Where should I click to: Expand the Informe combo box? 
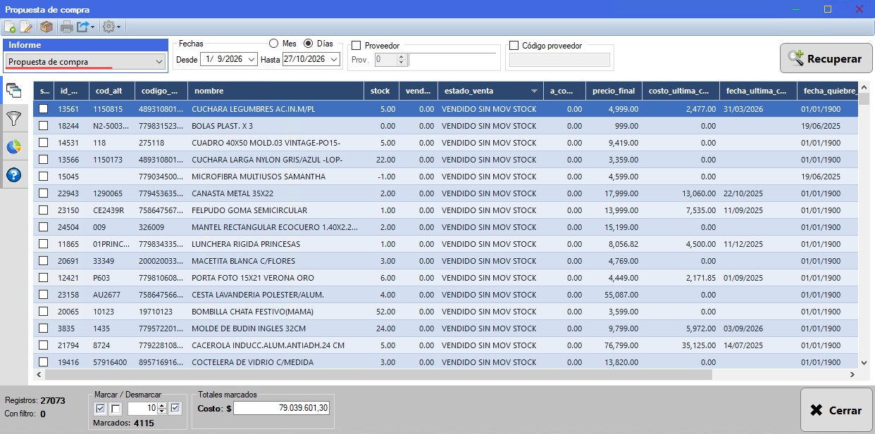(159, 62)
